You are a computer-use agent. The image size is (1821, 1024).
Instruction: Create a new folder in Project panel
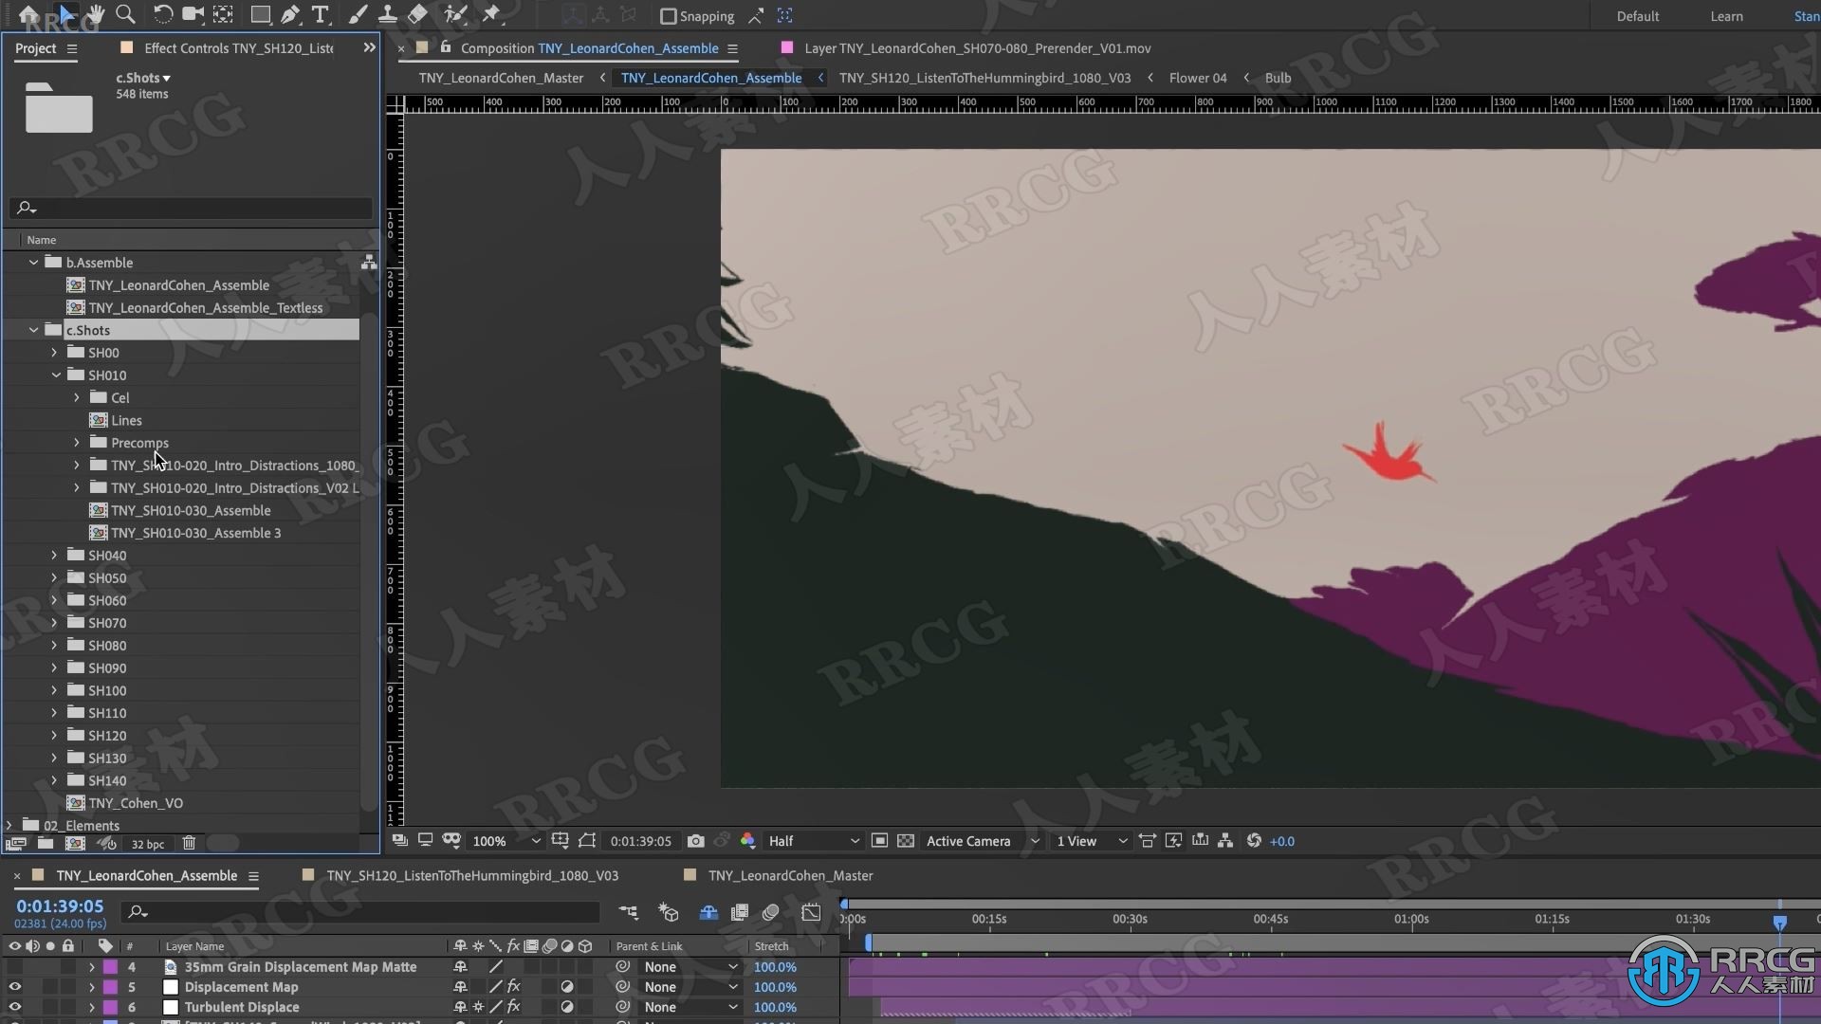coord(45,843)
